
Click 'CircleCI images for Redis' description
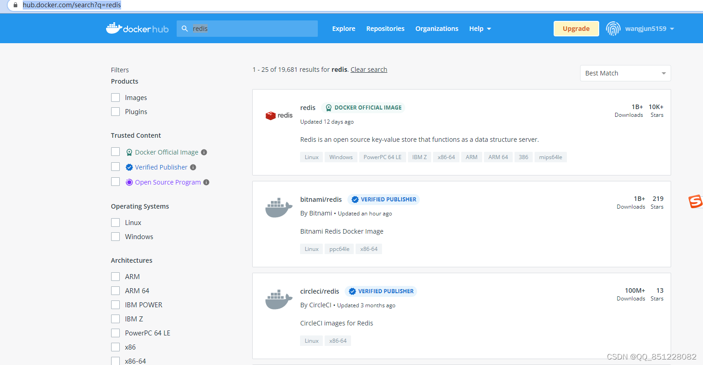point(336,323)
